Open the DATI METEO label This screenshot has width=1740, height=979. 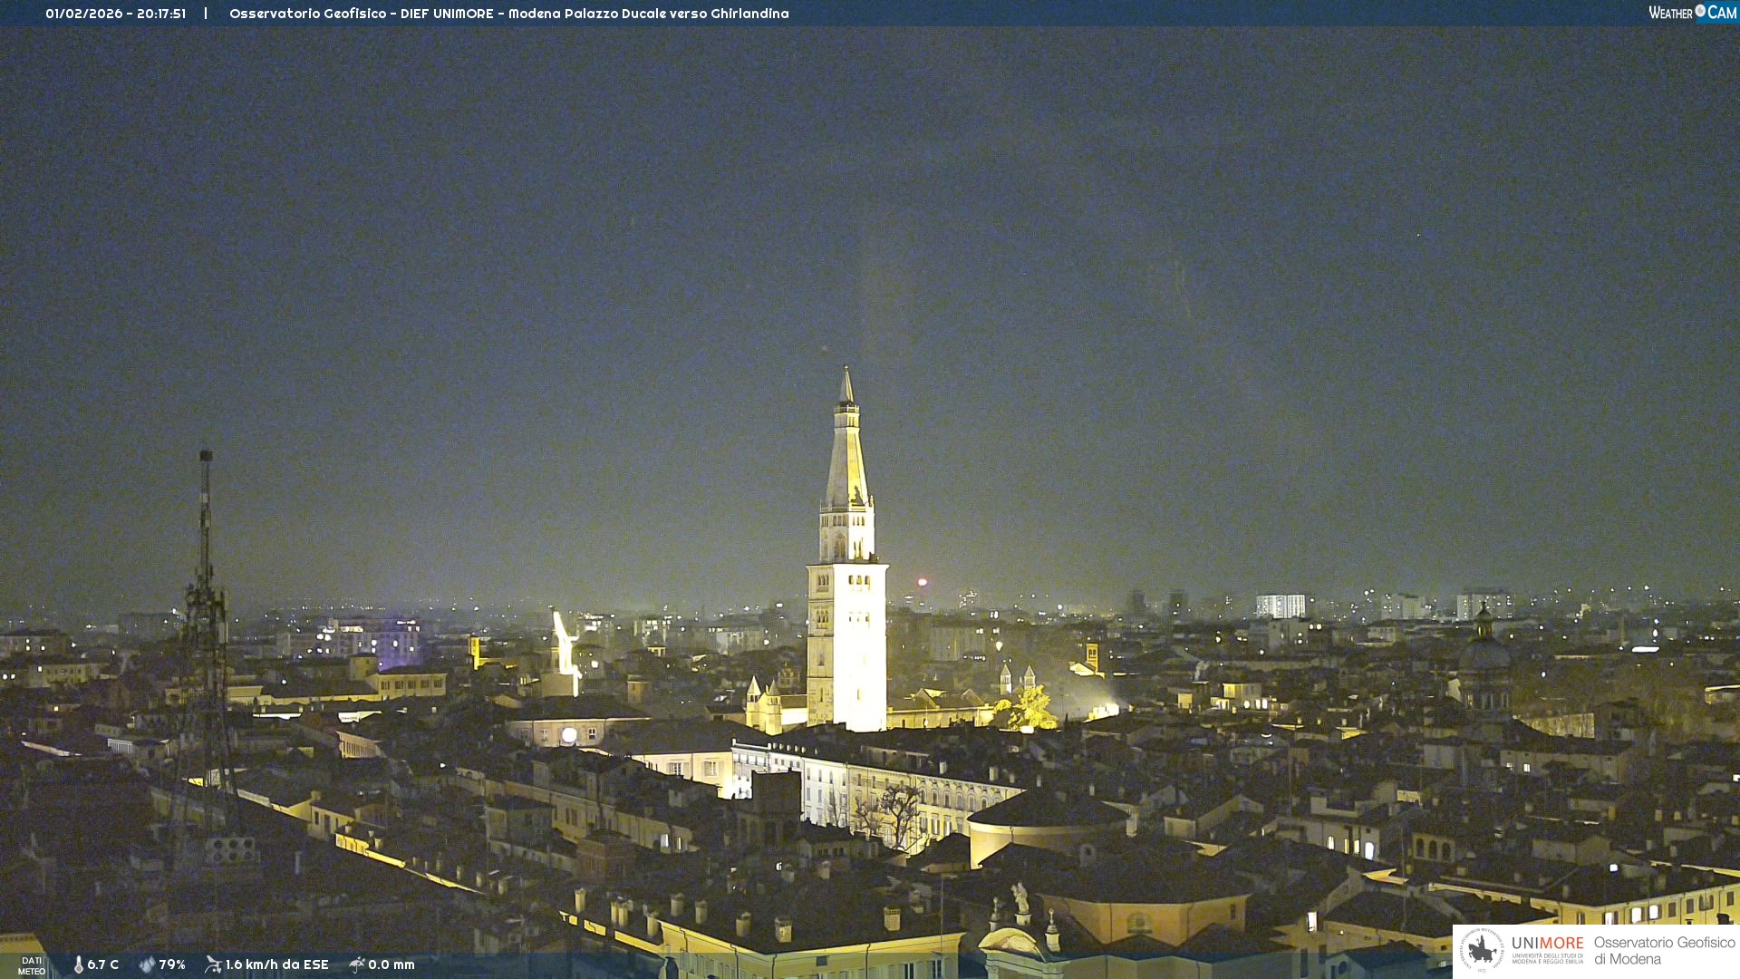click(x=32, y=965)
